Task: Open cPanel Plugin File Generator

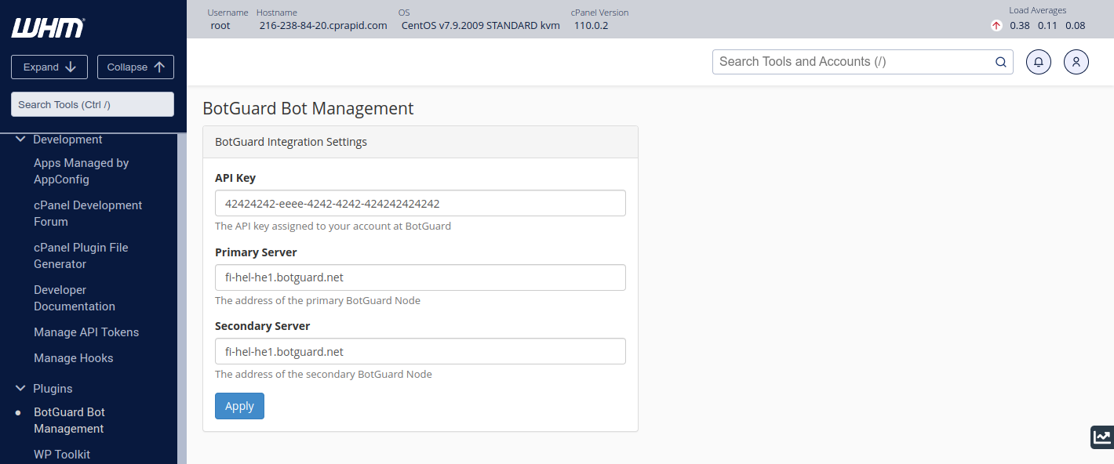Action: coord(81,256)
